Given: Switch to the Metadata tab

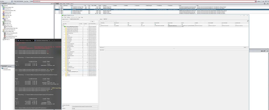Looking at the screenshot, I should tap(10, 66).
